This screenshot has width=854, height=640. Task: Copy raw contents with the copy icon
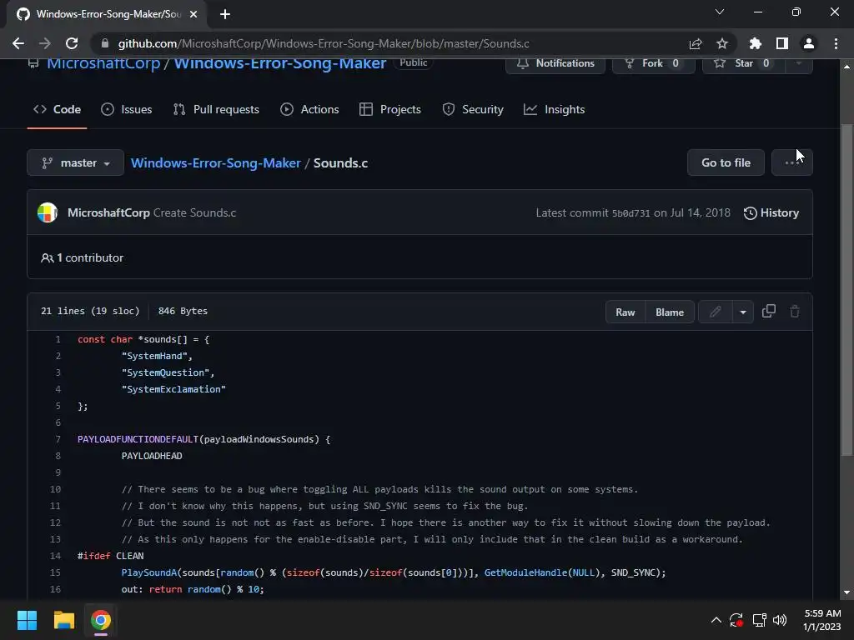point(768,312)
